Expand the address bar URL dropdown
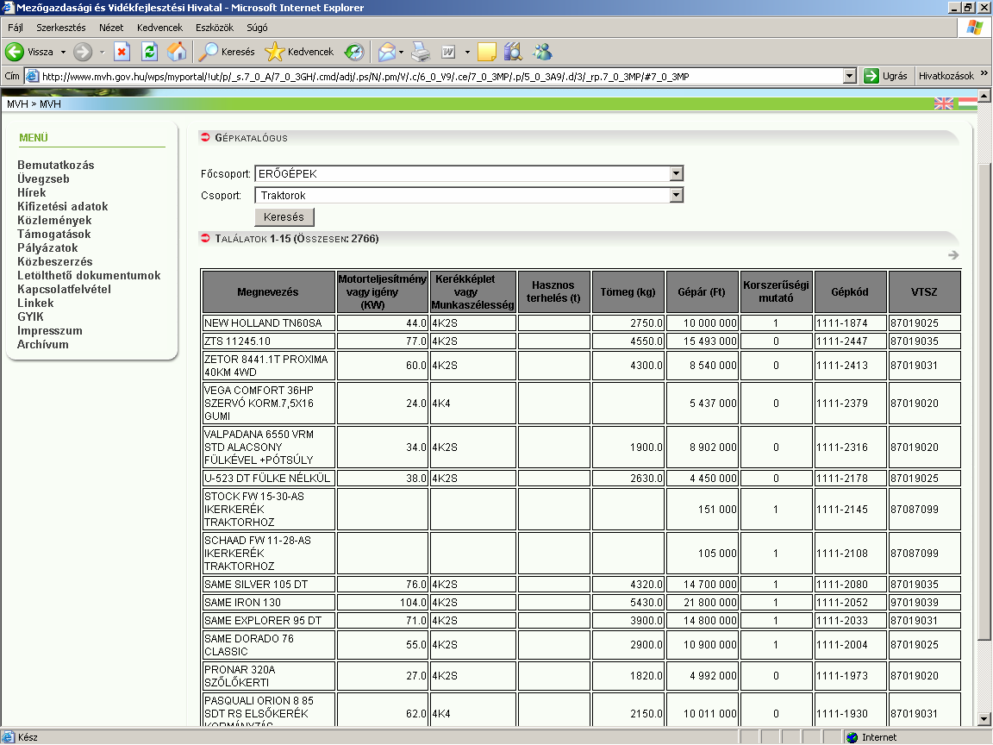The image size is (993, 745). pos(850,76)
